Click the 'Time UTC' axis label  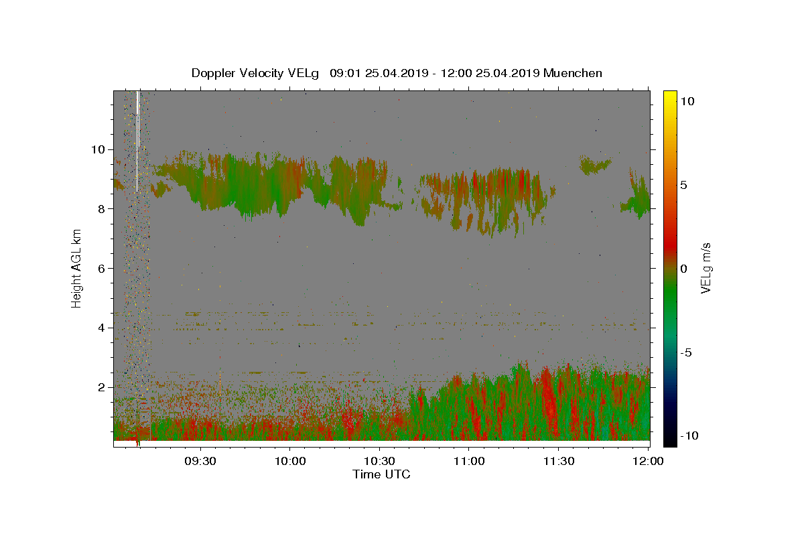tap(381, 474)
